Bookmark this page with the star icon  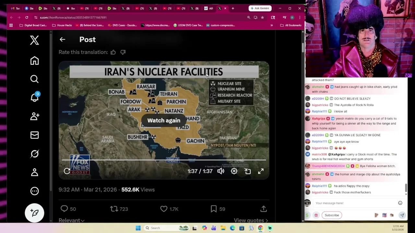[262, 17]
